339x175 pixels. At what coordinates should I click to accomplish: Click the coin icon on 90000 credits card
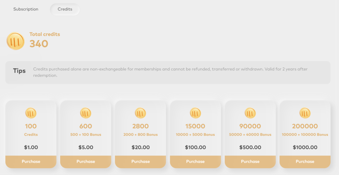click(250, 113)
